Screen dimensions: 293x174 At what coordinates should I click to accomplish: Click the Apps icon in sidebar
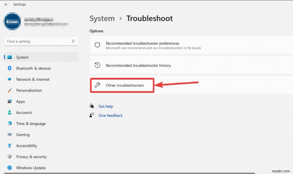[x=10, y=101]
